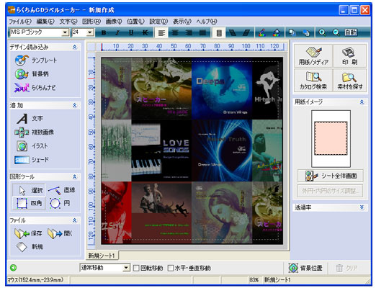
Task: Open the 文字 menu
Action: point(68,22)
